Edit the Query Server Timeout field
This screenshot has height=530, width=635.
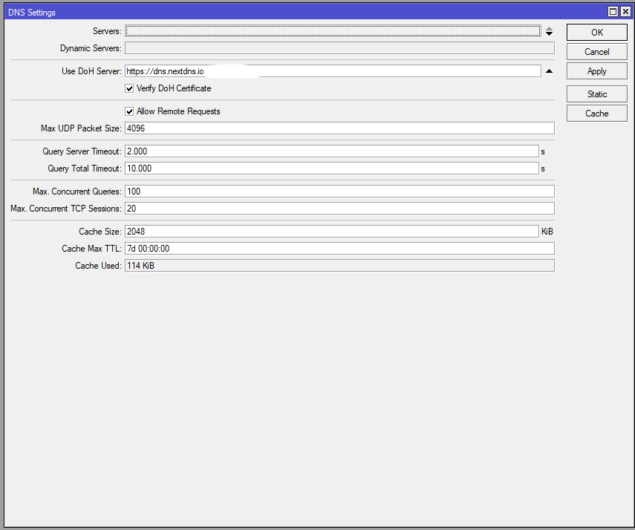point(332,151)
